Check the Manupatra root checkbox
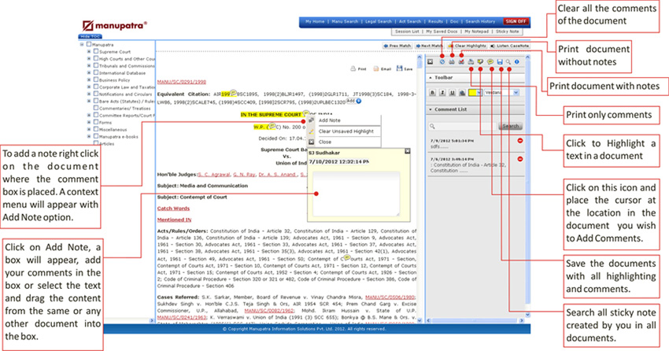This screenshot has width=669, height=351. [x=89, y=44]
